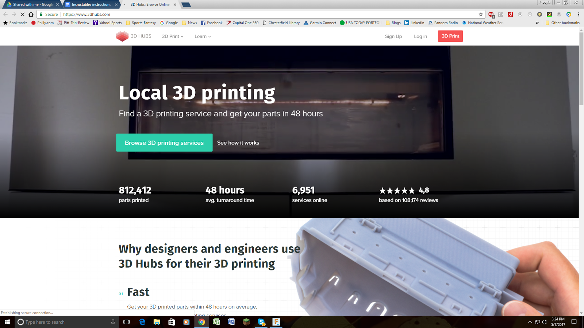Open News bookmark folder
The width and height of the screenshot is (584, 328).
pyautogui.click(x=189, y=23)
